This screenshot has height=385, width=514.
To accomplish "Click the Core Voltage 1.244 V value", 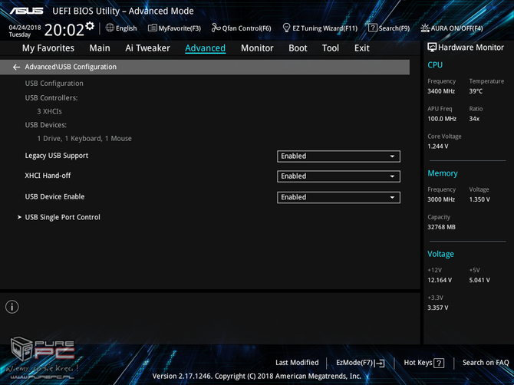I will 437,146.
